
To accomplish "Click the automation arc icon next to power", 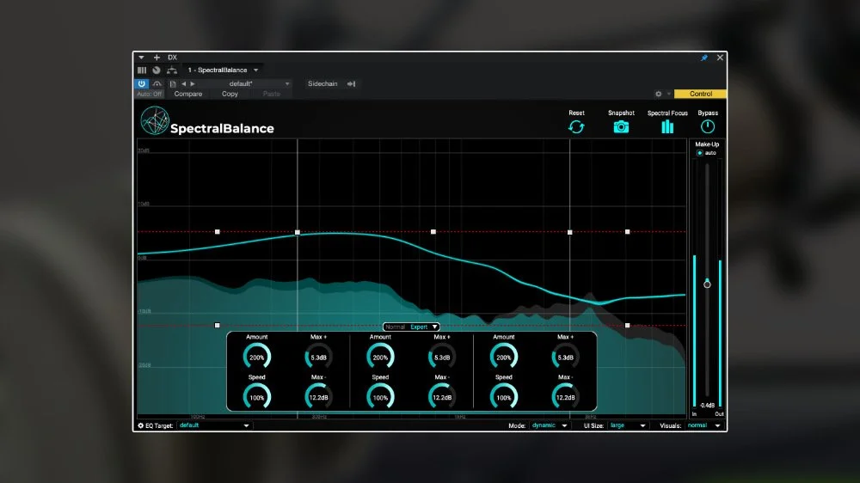I will point(157,84).
